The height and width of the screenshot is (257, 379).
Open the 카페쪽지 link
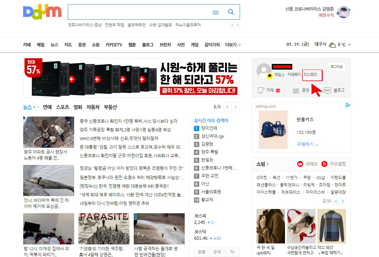294,75
